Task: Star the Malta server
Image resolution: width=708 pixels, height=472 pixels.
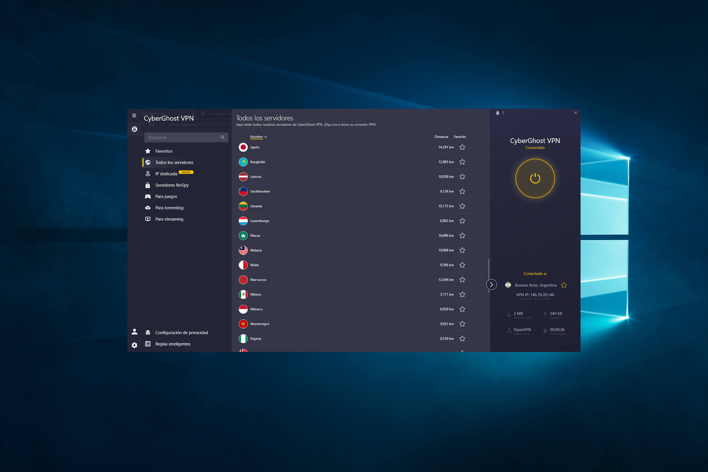Action: [462, 265]
